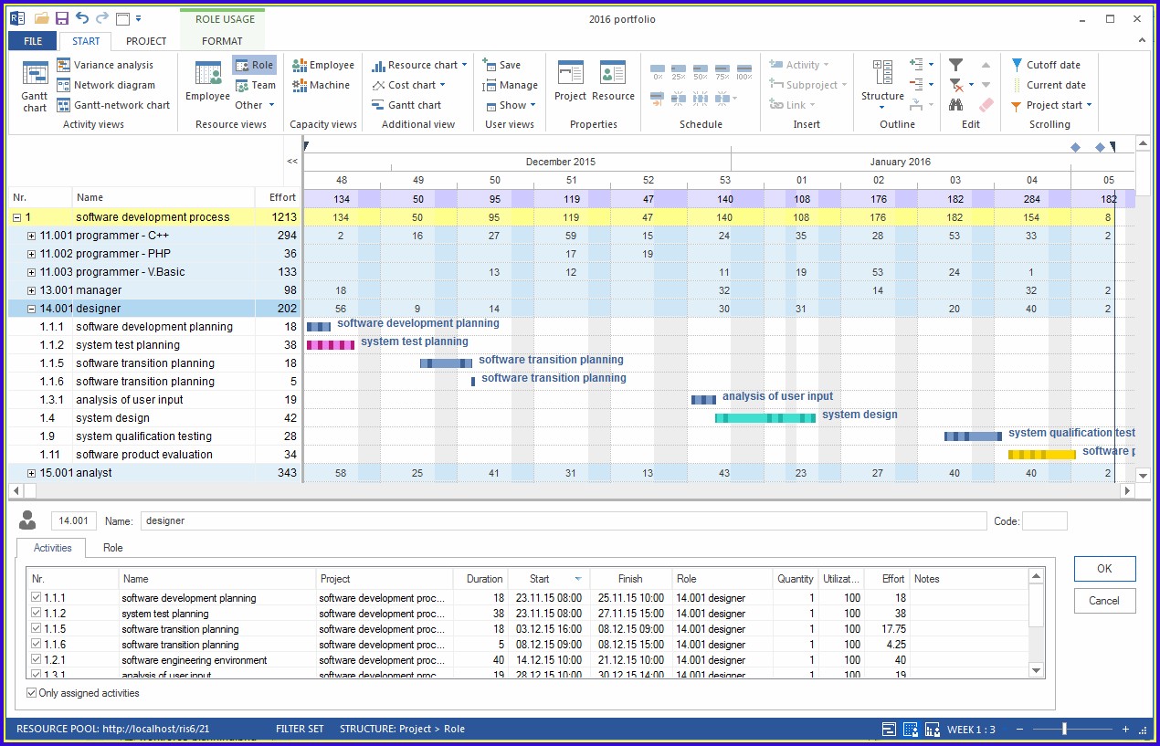
Task: Select the Activities tab in details panel
Action: pyautogui.click(x=52, y=548)
